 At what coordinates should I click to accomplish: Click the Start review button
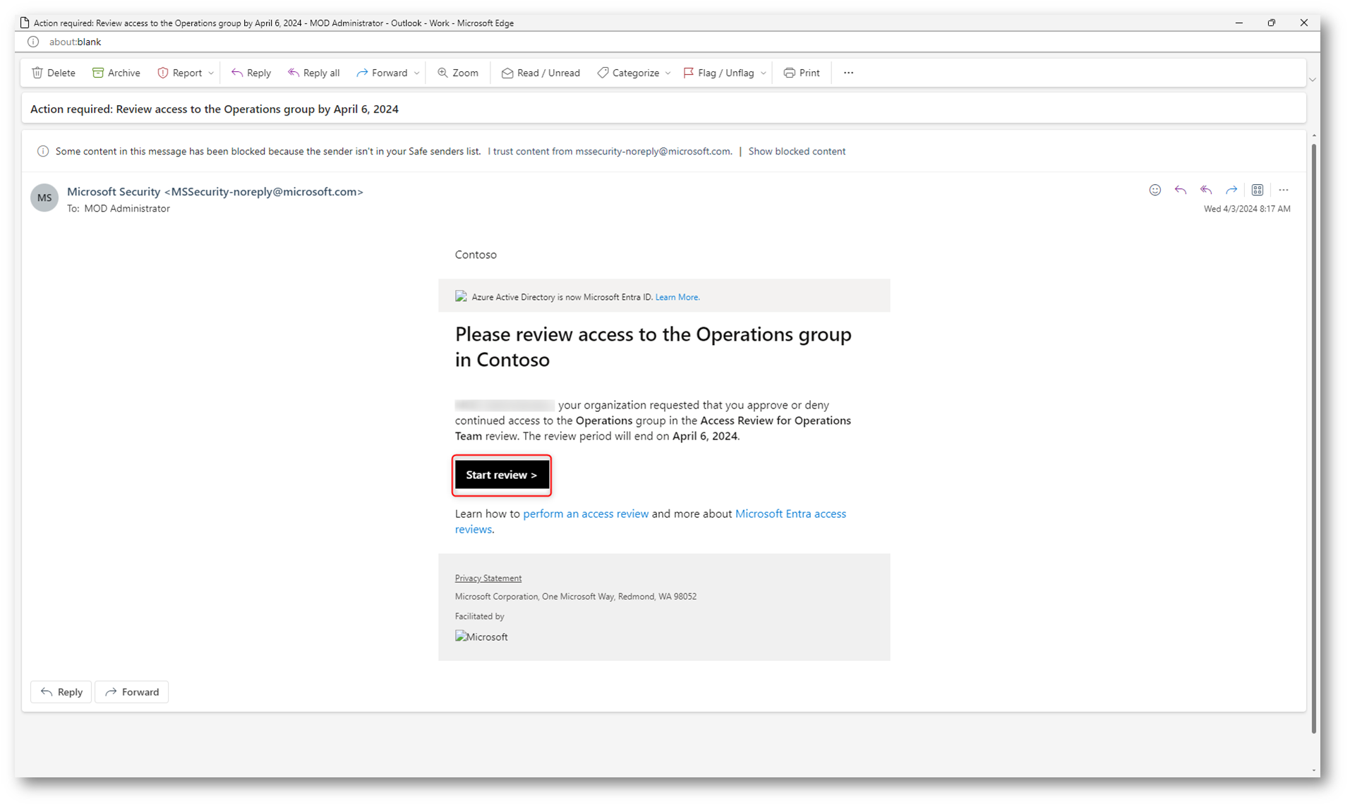click(502, 475)
